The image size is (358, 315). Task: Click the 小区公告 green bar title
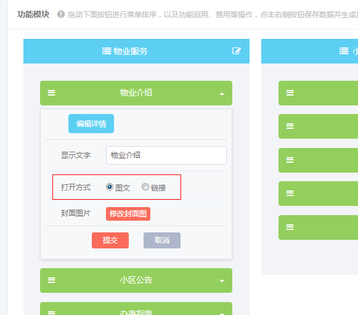coord(136,280)
